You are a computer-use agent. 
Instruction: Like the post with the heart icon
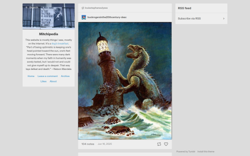click(x=166, y=144)
